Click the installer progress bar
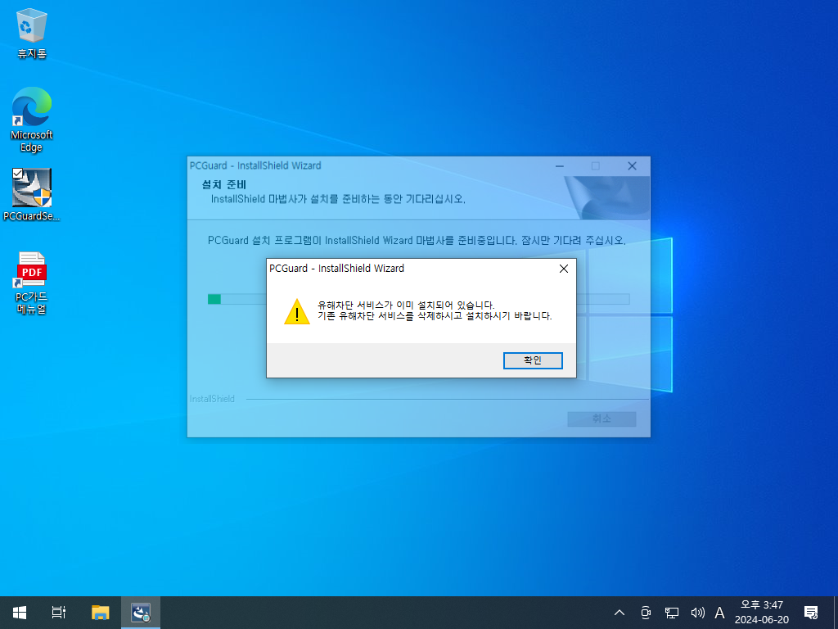The image size is (838, 629). pyautogui.click(x=418, y=299)
